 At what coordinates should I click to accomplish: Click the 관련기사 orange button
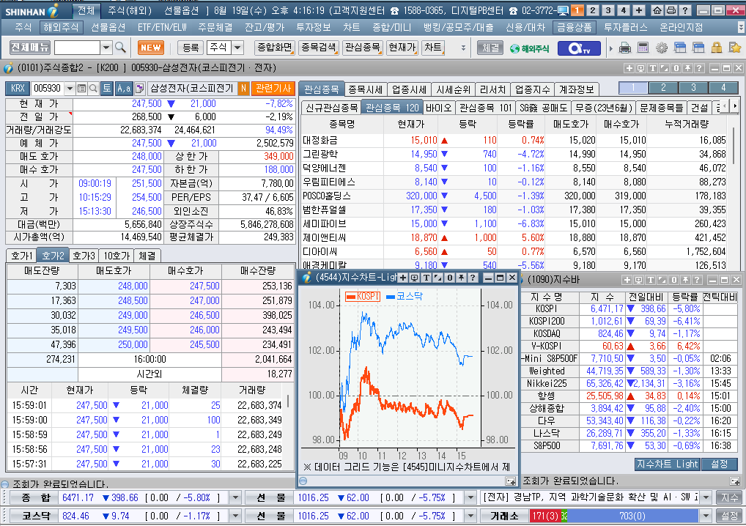(x=273, y=88)
